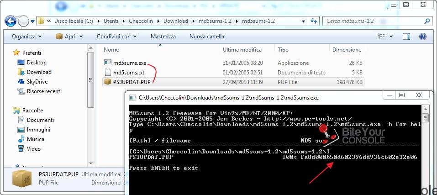
Task: Sort by the Tipo column header
Action: pyautogui.click(x=283, y=50)
